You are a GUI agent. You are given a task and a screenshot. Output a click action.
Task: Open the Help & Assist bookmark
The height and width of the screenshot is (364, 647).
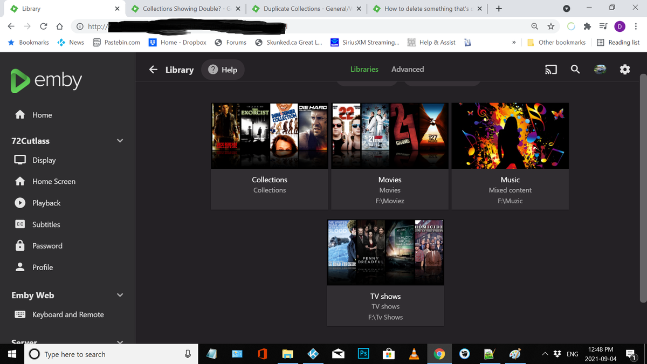(x=431, y=43)
